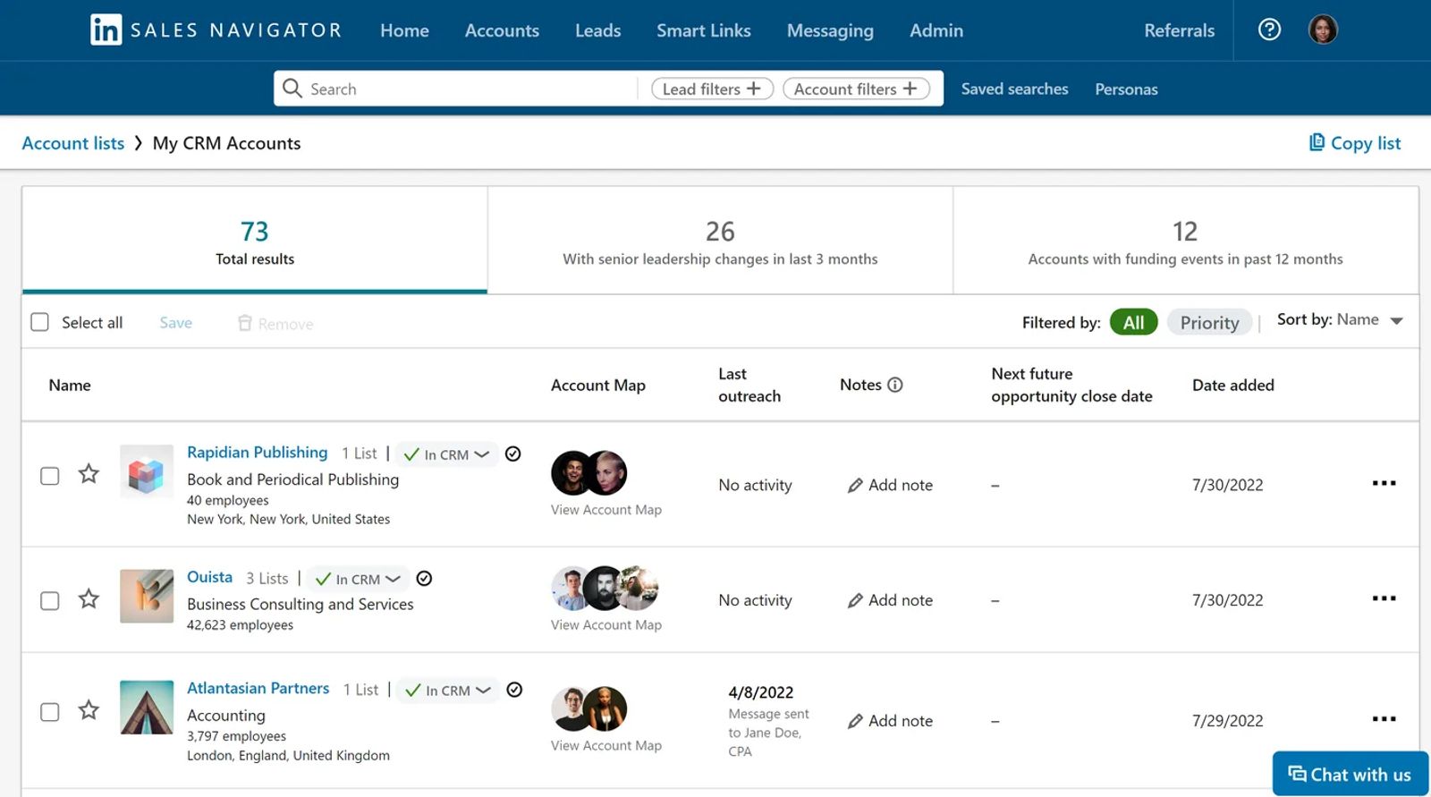Open the Chat with us button

(x=1350, y=775)
